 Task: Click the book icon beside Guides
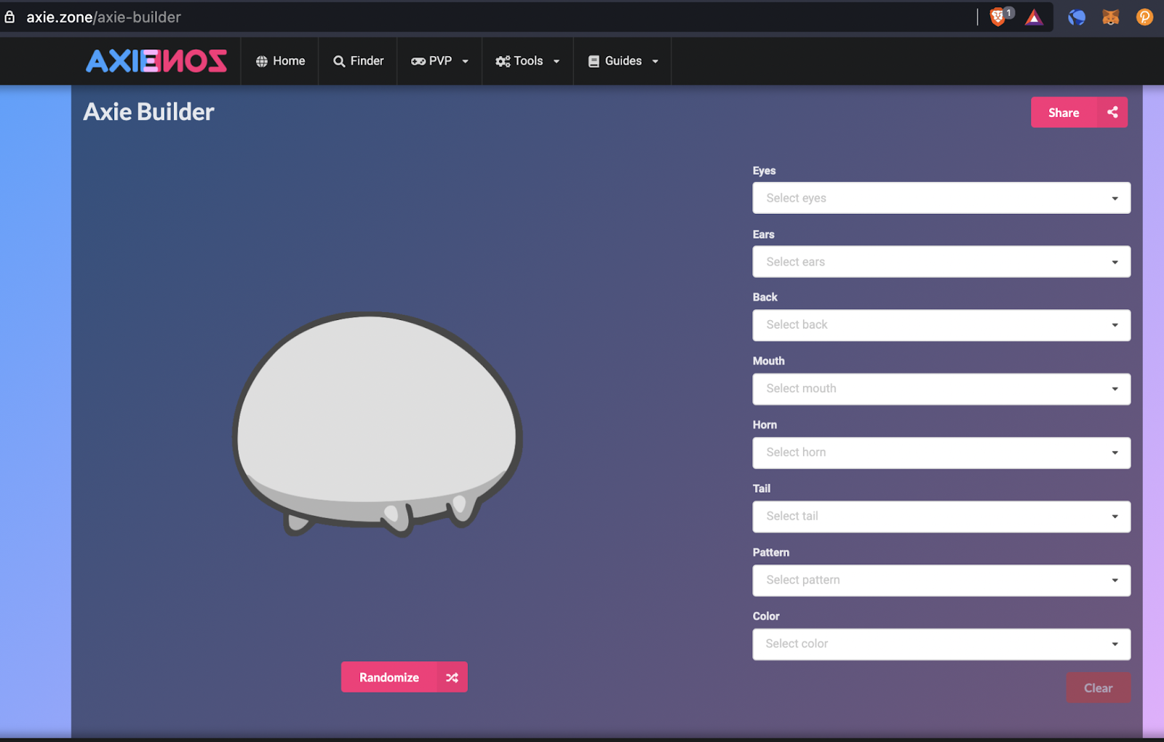point(594,61)
